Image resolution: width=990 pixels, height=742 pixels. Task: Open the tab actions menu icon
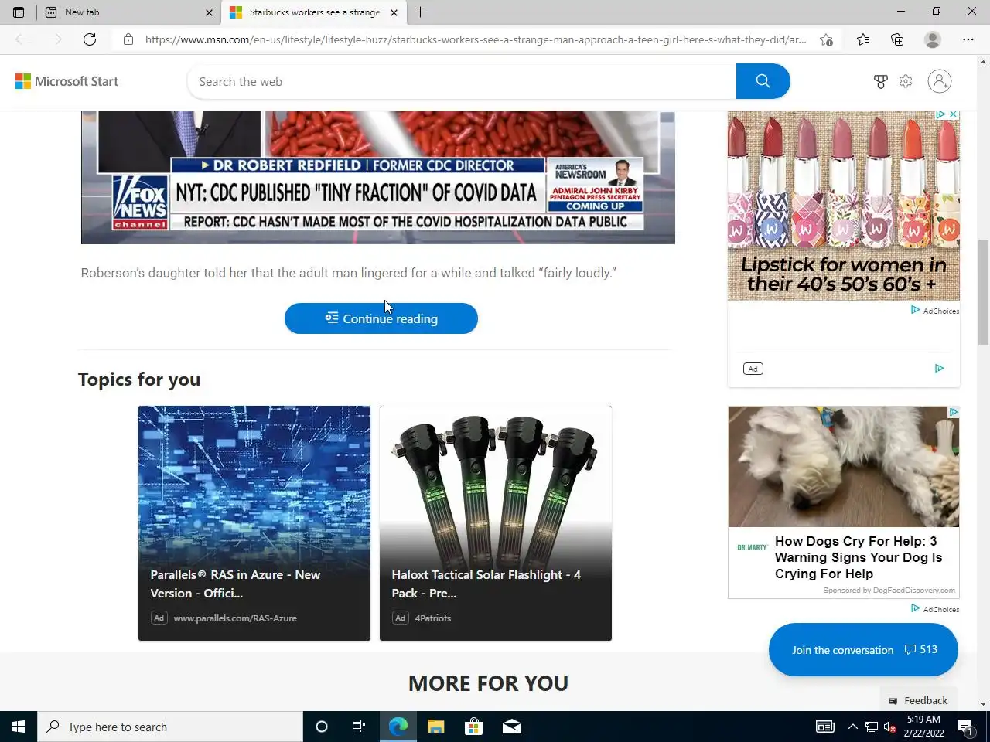point(19,12)
